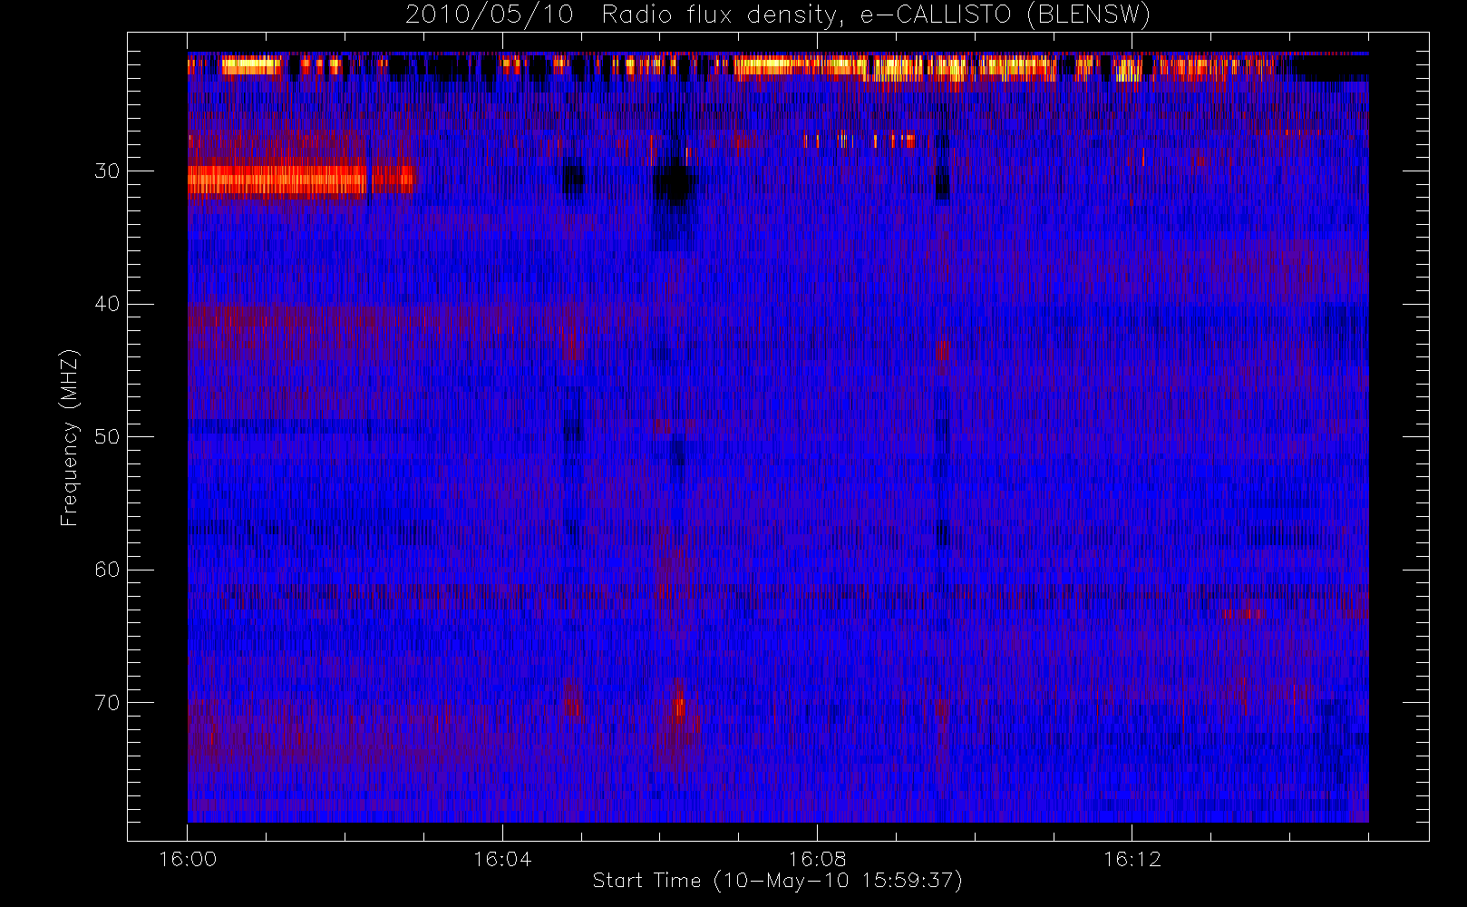
Task: Click the 'Start Time (10-May-10 15:59:37)' label
Action: click(778, 881)
